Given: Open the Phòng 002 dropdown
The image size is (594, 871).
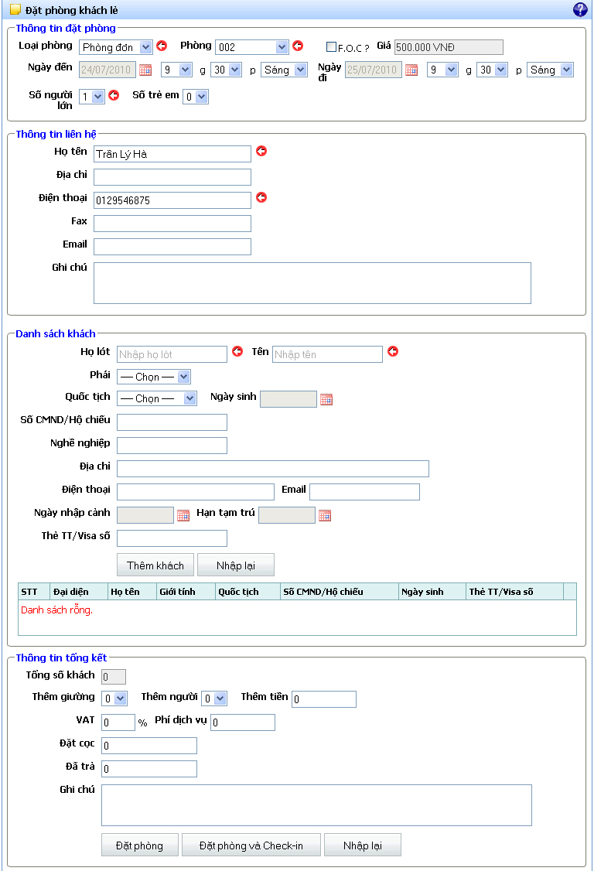Looking at the screenshot, I should pyautogui.click(x=251, y=47).
